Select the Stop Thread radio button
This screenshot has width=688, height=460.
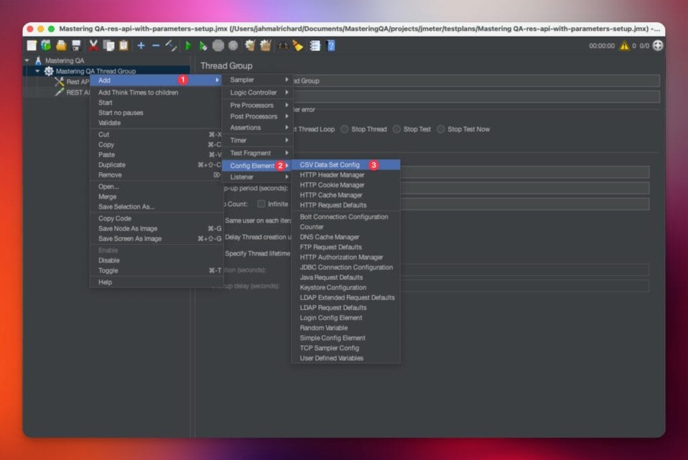tap(345, 129)
